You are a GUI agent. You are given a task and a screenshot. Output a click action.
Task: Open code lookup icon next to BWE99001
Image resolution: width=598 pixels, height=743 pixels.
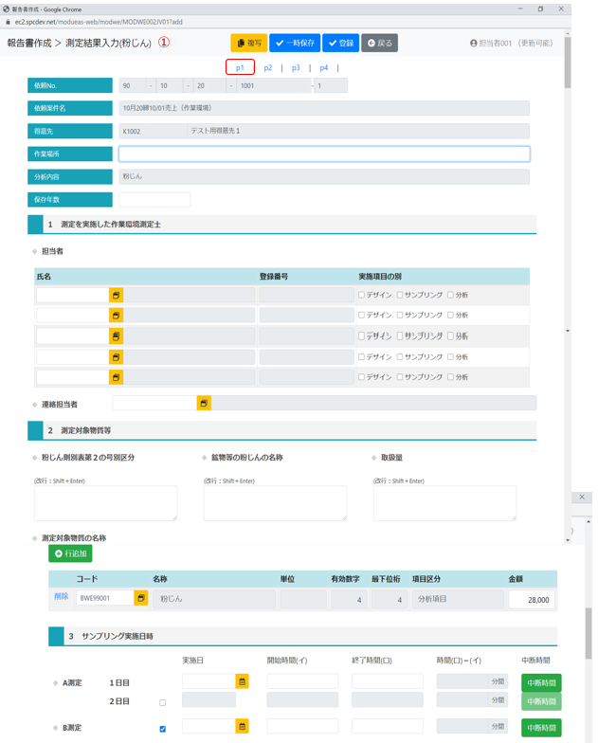click(x=140, y=598)
